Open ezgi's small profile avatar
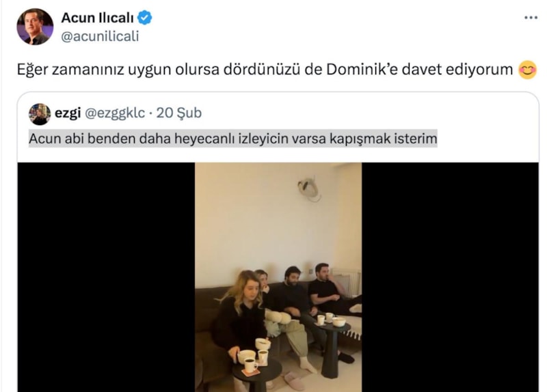Screen dimensions: 547x392 tap(40, 114)
